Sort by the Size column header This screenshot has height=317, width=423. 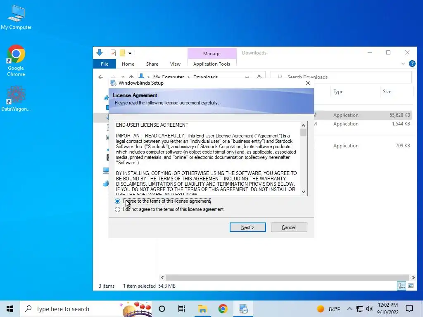click(x=387, y=92)
